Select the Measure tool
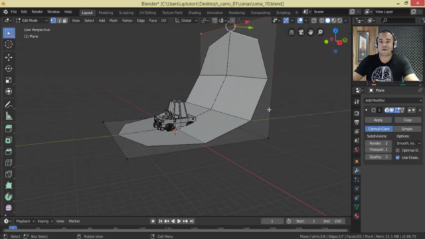Screen dimensions: 425x239 point(9,116)
